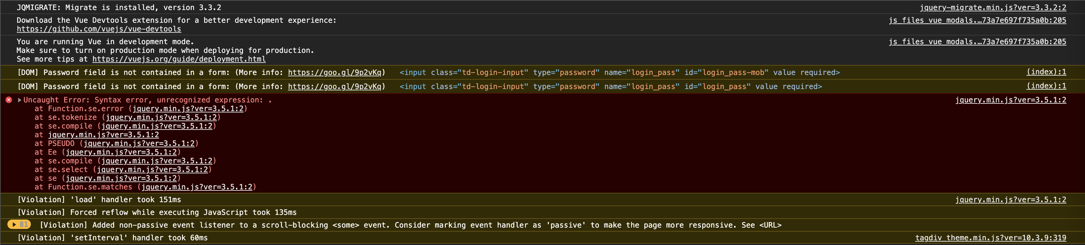Open the Ee stack frame link

coord(121,152)
